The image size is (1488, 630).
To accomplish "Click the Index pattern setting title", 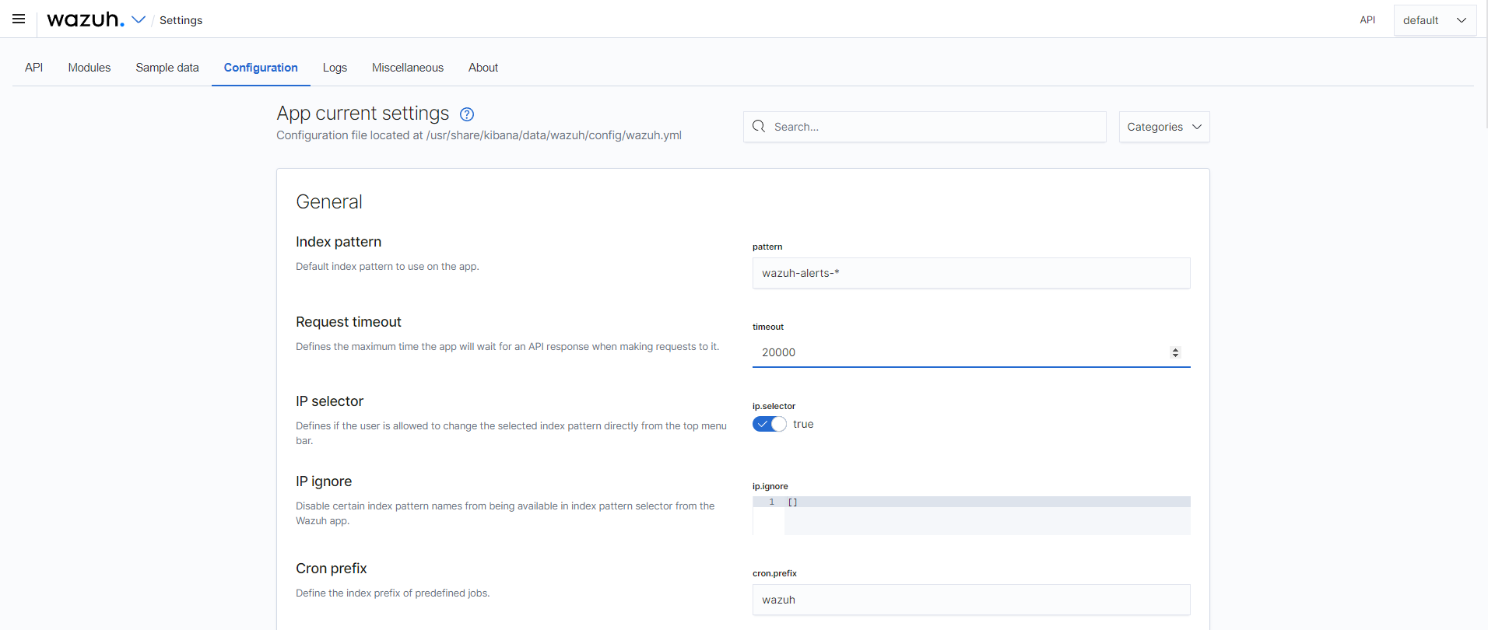I will tap(339, 242).
